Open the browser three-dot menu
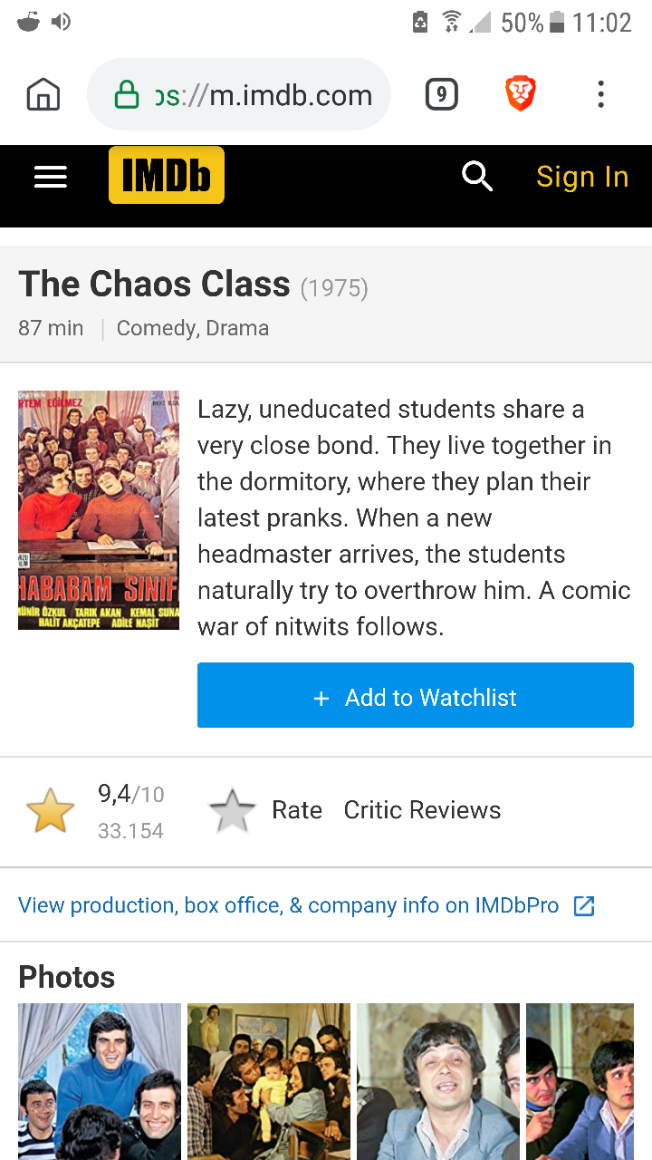Image resolution: width=652 pixels, height=1160 pixels. (x=600, y=94)
